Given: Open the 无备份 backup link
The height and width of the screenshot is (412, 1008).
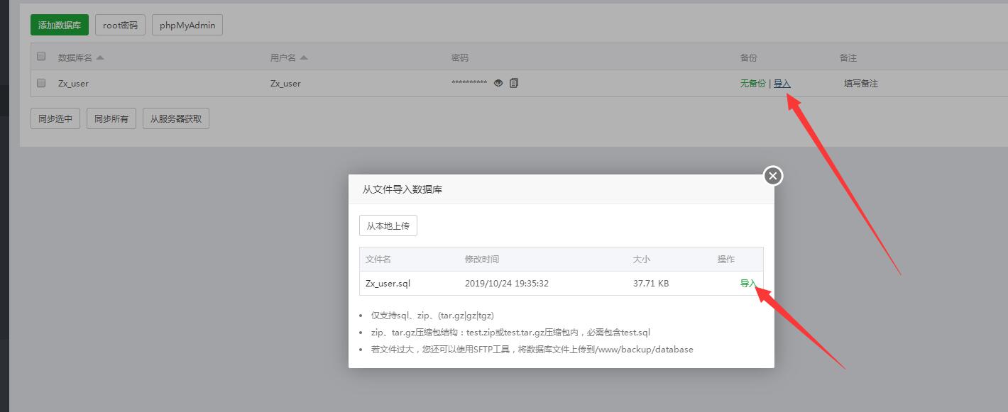Looking at the screenshot, I should pyautogui.click(x=752, y=83).
